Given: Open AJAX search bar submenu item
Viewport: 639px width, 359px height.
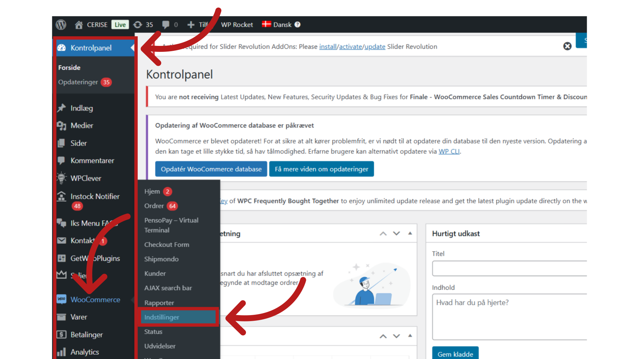Looking at the screenshot, I should (x=168, y=288).
